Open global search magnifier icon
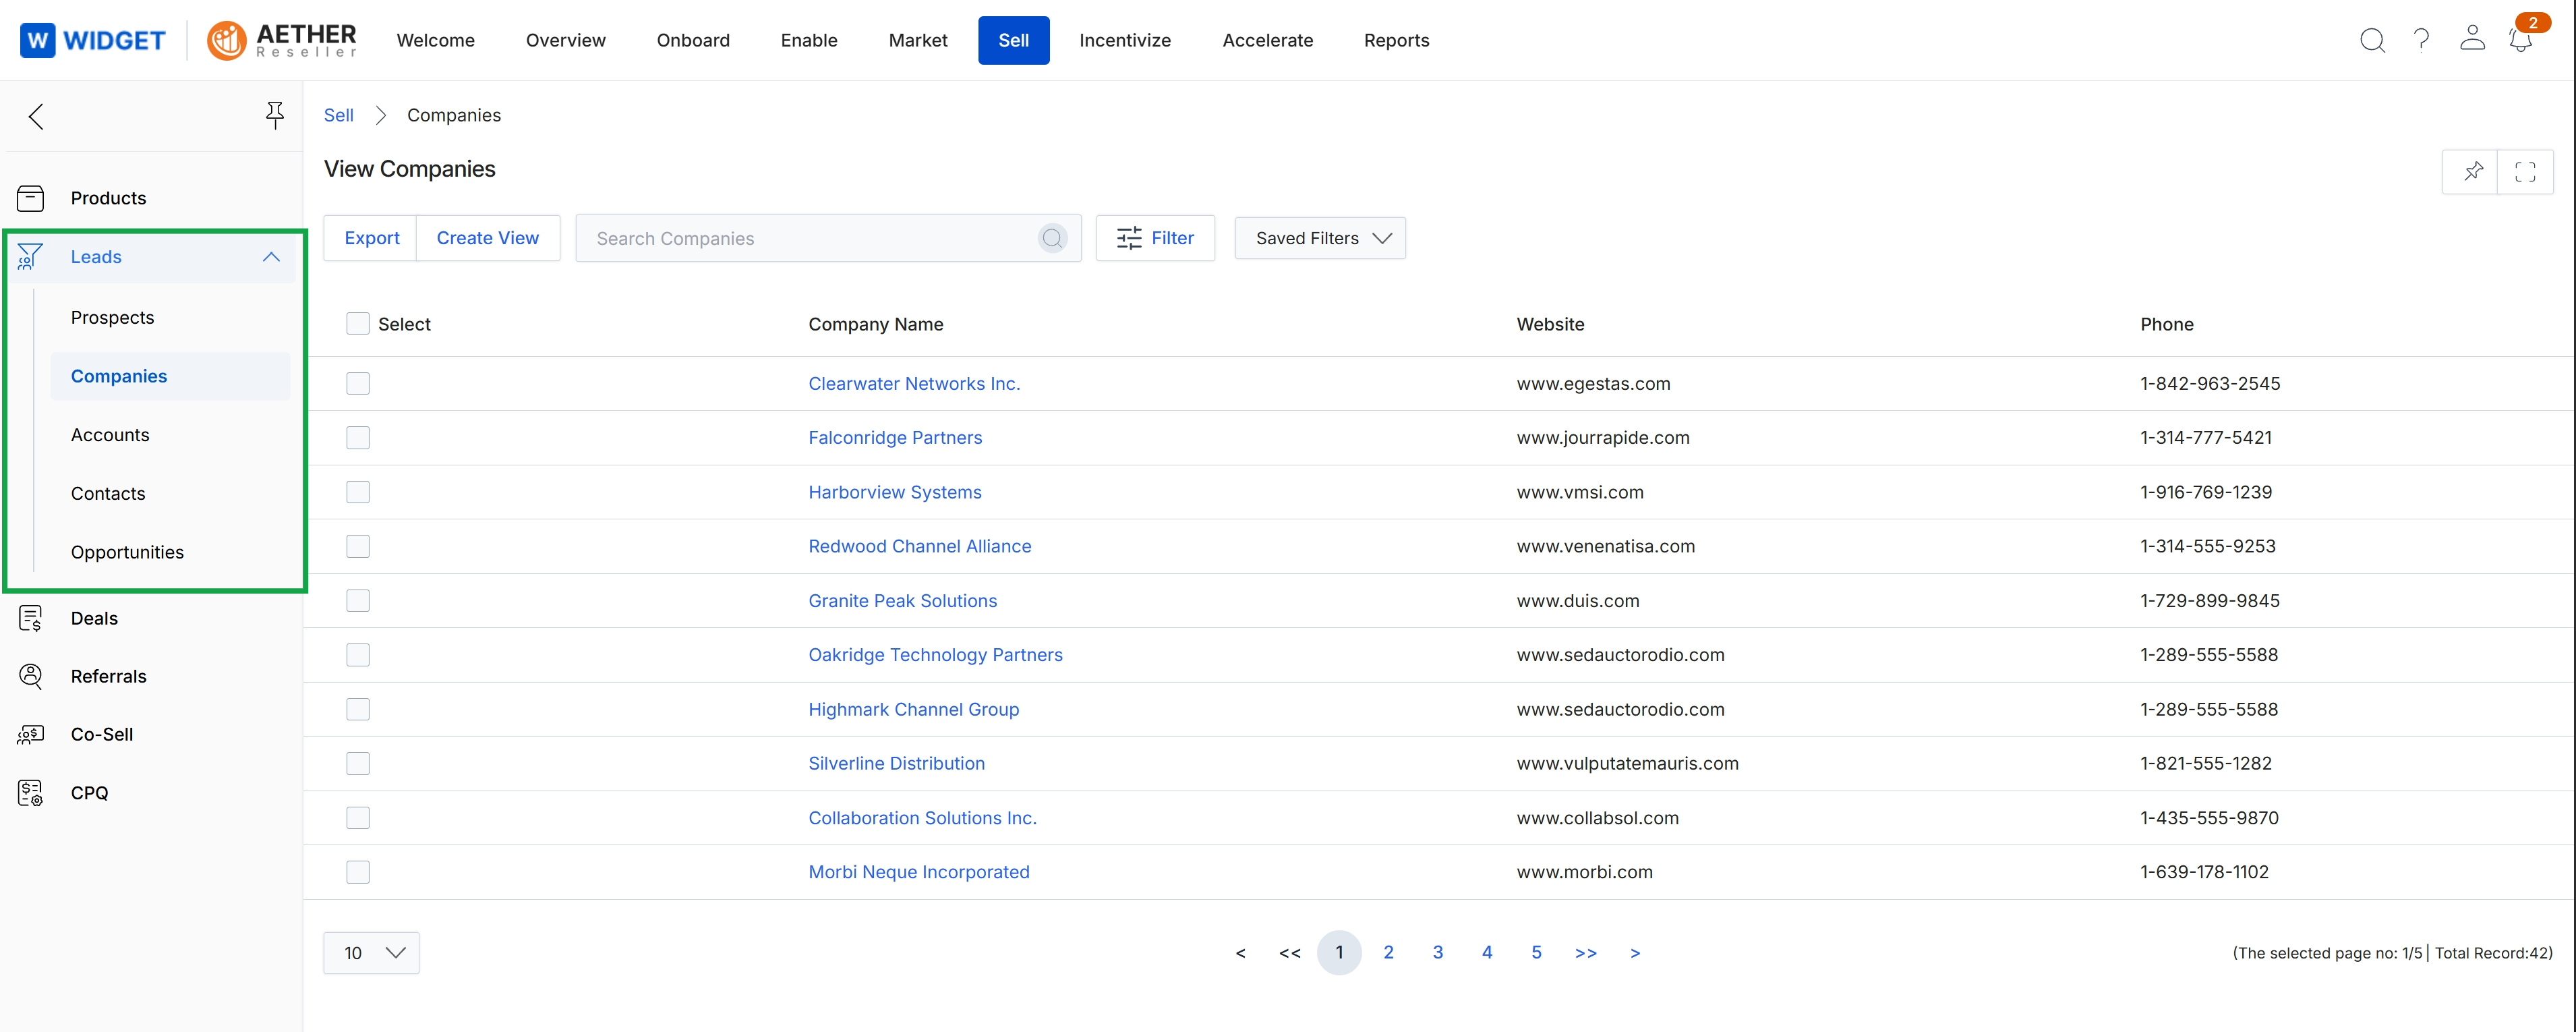 pyautogui.click(x=2372, y=40)
